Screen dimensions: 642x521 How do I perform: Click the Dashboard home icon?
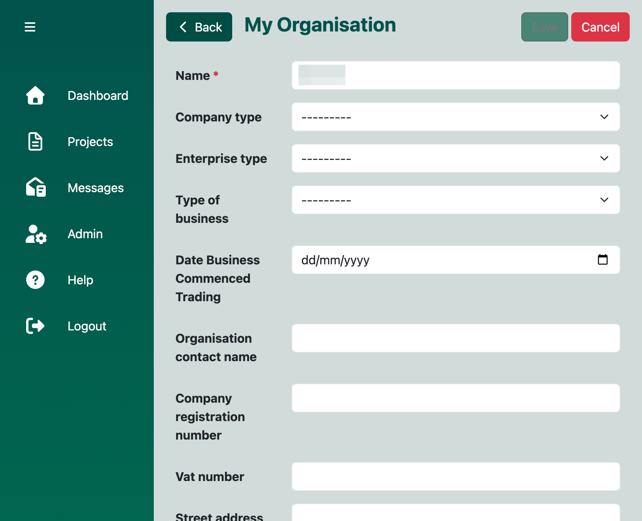click(x=35, y=95)
